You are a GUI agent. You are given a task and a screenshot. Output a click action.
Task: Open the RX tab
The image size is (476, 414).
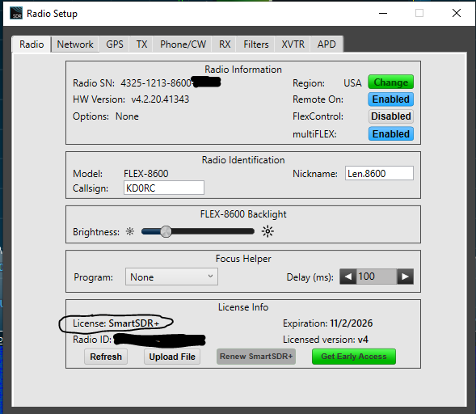point(225,44)
